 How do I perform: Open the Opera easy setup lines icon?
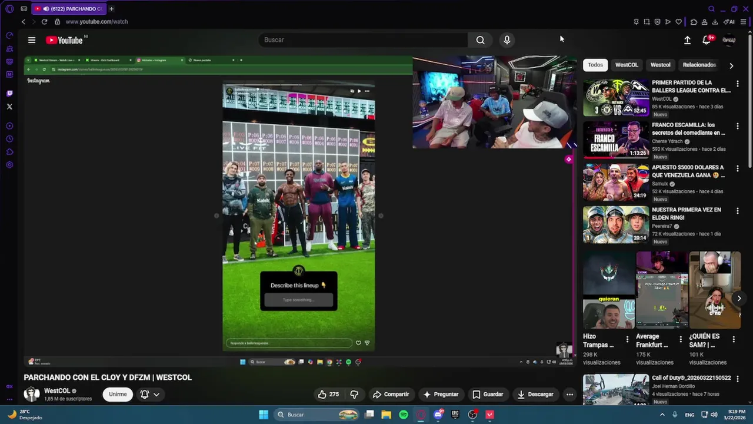point(743,22)
